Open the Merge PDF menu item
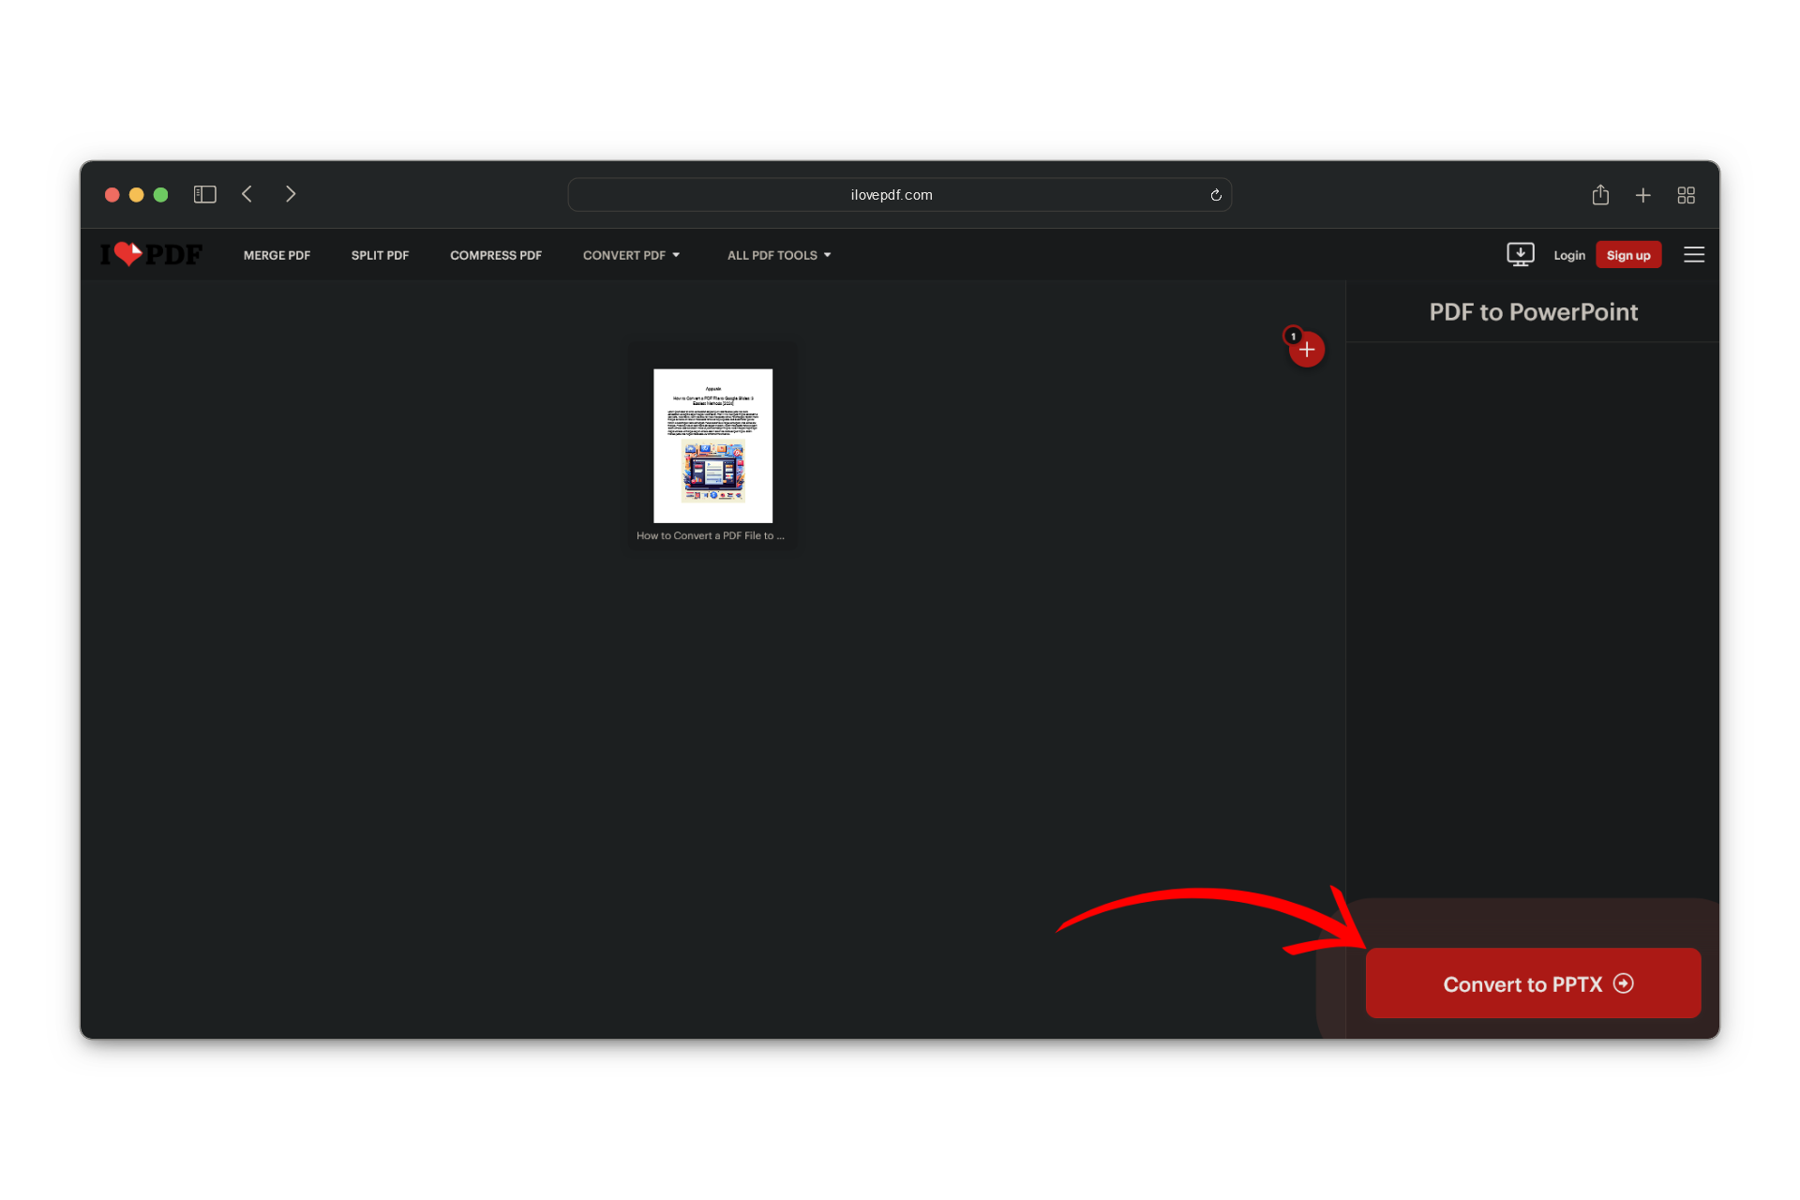Viewport: 1800px width, 1200px height. point(277,255)
